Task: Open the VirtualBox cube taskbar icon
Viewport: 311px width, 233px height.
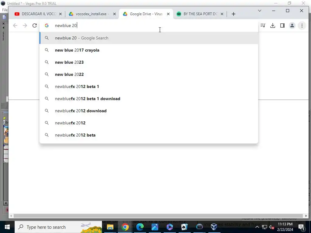Action: [214, 227]
